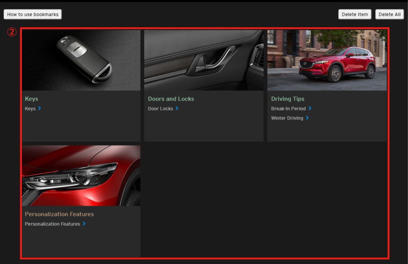Image resolution: width=408 pixels, height=264 pixels.
Task: Select the red SUV street photo
Action: pyautogui.click(x=327, y=60)
